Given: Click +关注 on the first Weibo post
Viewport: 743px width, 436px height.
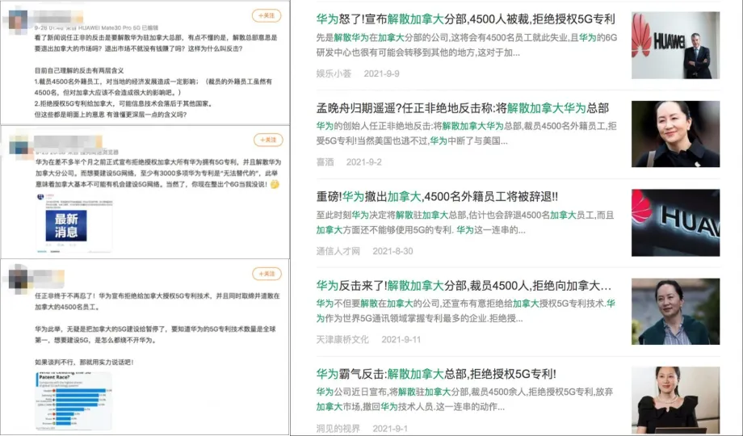Looking at the screenshot, I should [x=267, y=15].
